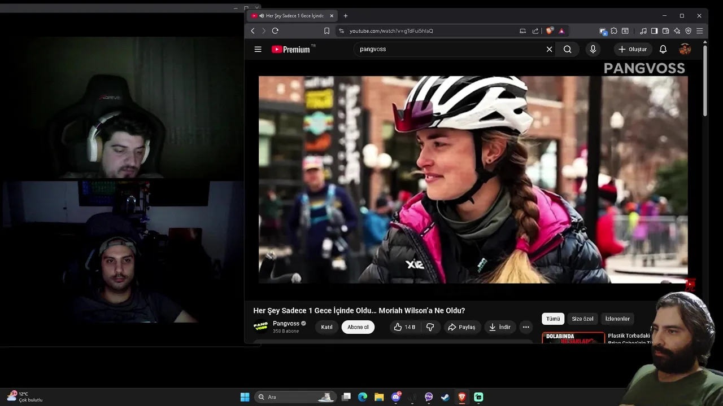723x406 pixels.
Task: Open the Windows Start menu
Action: 245,397
